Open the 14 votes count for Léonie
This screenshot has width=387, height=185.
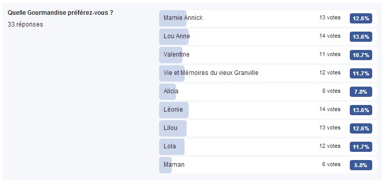point(330,109)
